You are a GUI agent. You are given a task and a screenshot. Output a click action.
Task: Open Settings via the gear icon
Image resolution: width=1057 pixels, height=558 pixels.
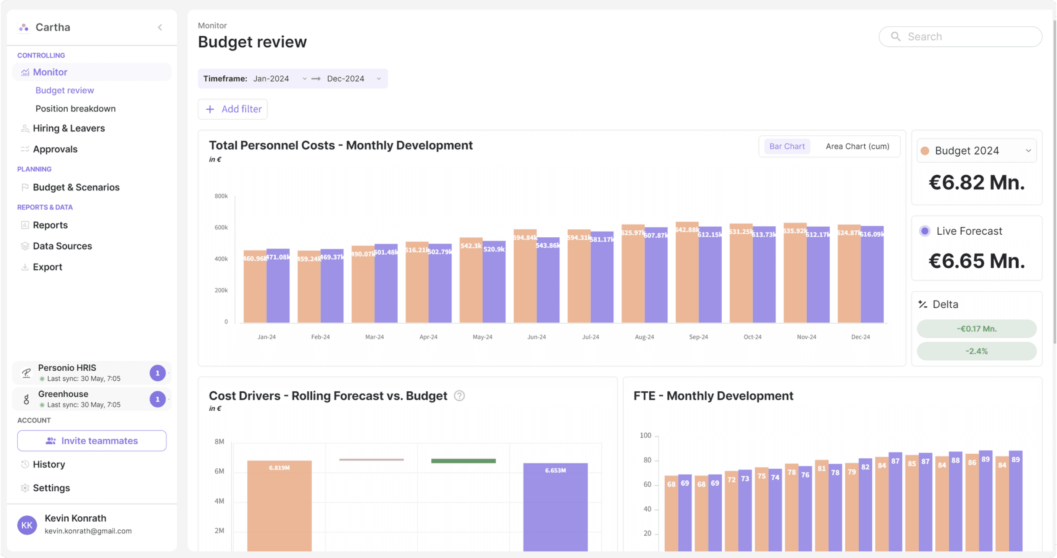point(25,488)
